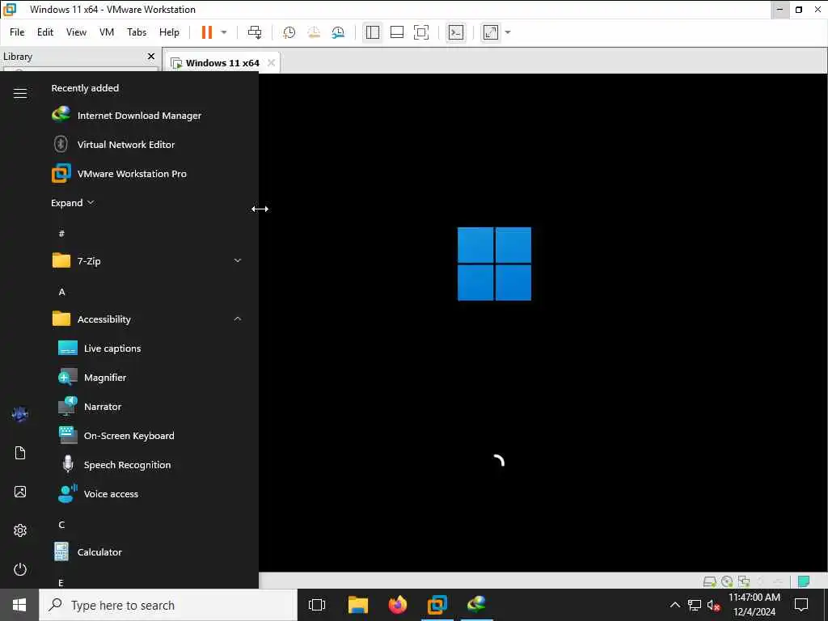Screen dimensions: 828x621
Task: Open Settings gear in Start sidebar
Action: [x=20, y=530]
